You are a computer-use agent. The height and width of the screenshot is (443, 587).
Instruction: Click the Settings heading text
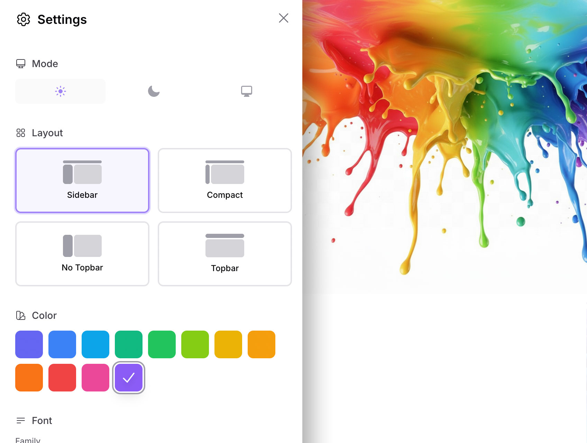coord(62,20)
